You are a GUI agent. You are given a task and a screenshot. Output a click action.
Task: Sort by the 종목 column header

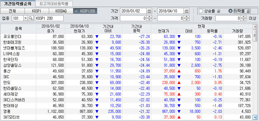(x=18, y=29)
